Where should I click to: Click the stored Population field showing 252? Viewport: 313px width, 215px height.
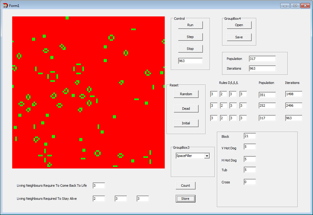click(267, 106)
